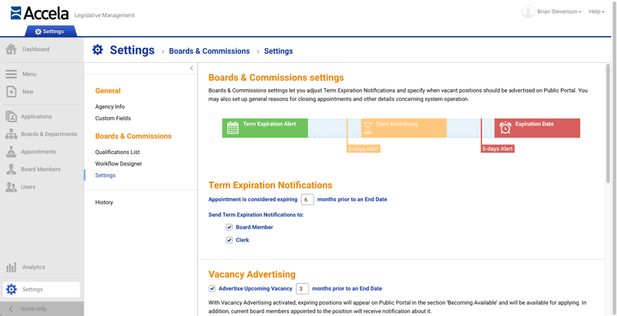Image resolution: width=617 pixels, height=316 pixels.
Task: Click the final Settings breadcrumb link
Action: (x=278, y=51)
